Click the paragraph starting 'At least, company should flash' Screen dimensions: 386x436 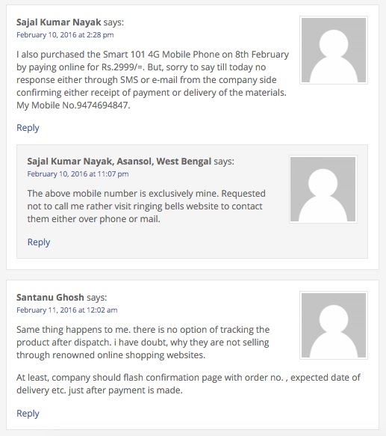click(188, 384)
